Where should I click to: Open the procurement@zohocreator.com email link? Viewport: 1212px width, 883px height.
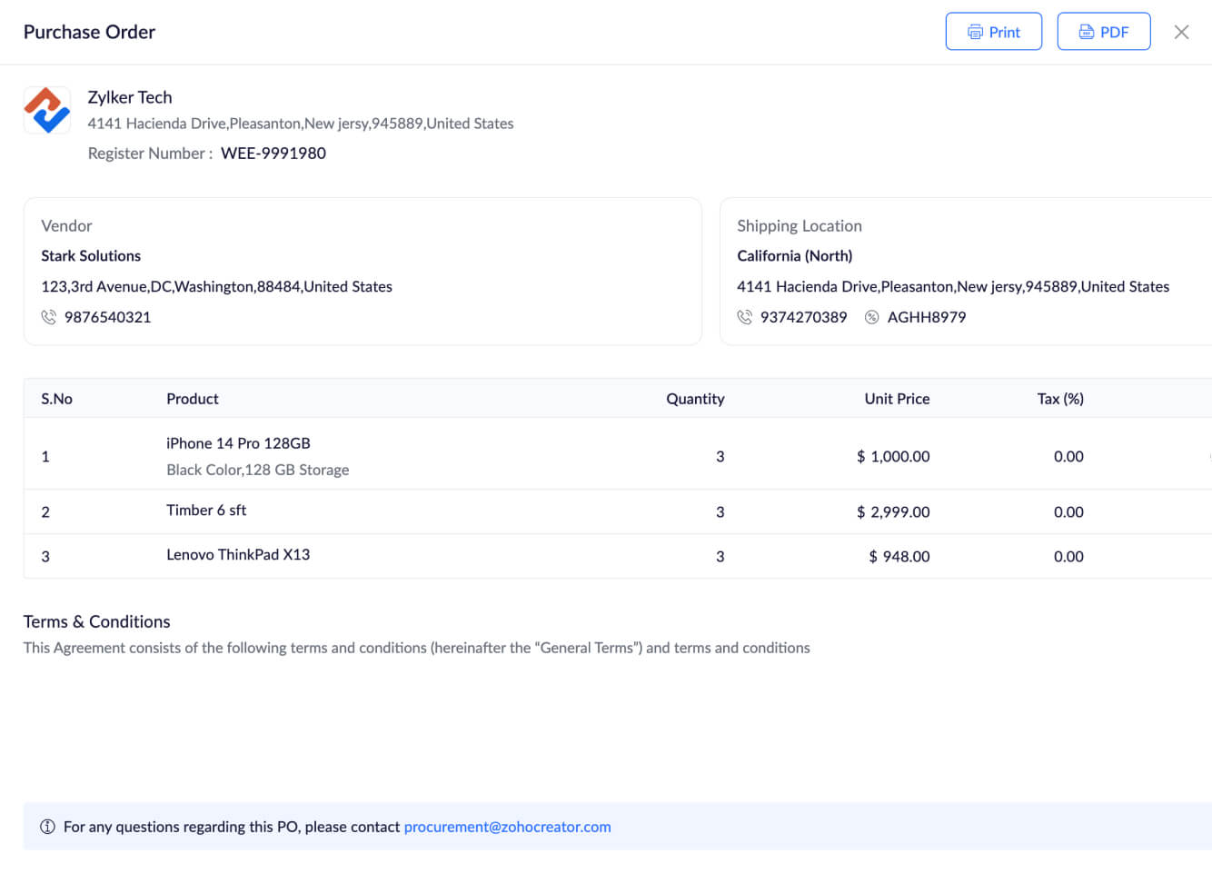(x=507, y=827)
